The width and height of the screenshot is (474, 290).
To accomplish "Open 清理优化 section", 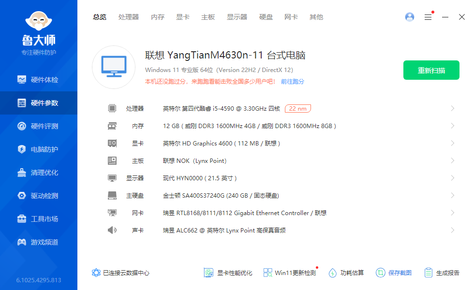I will point(39,173).
